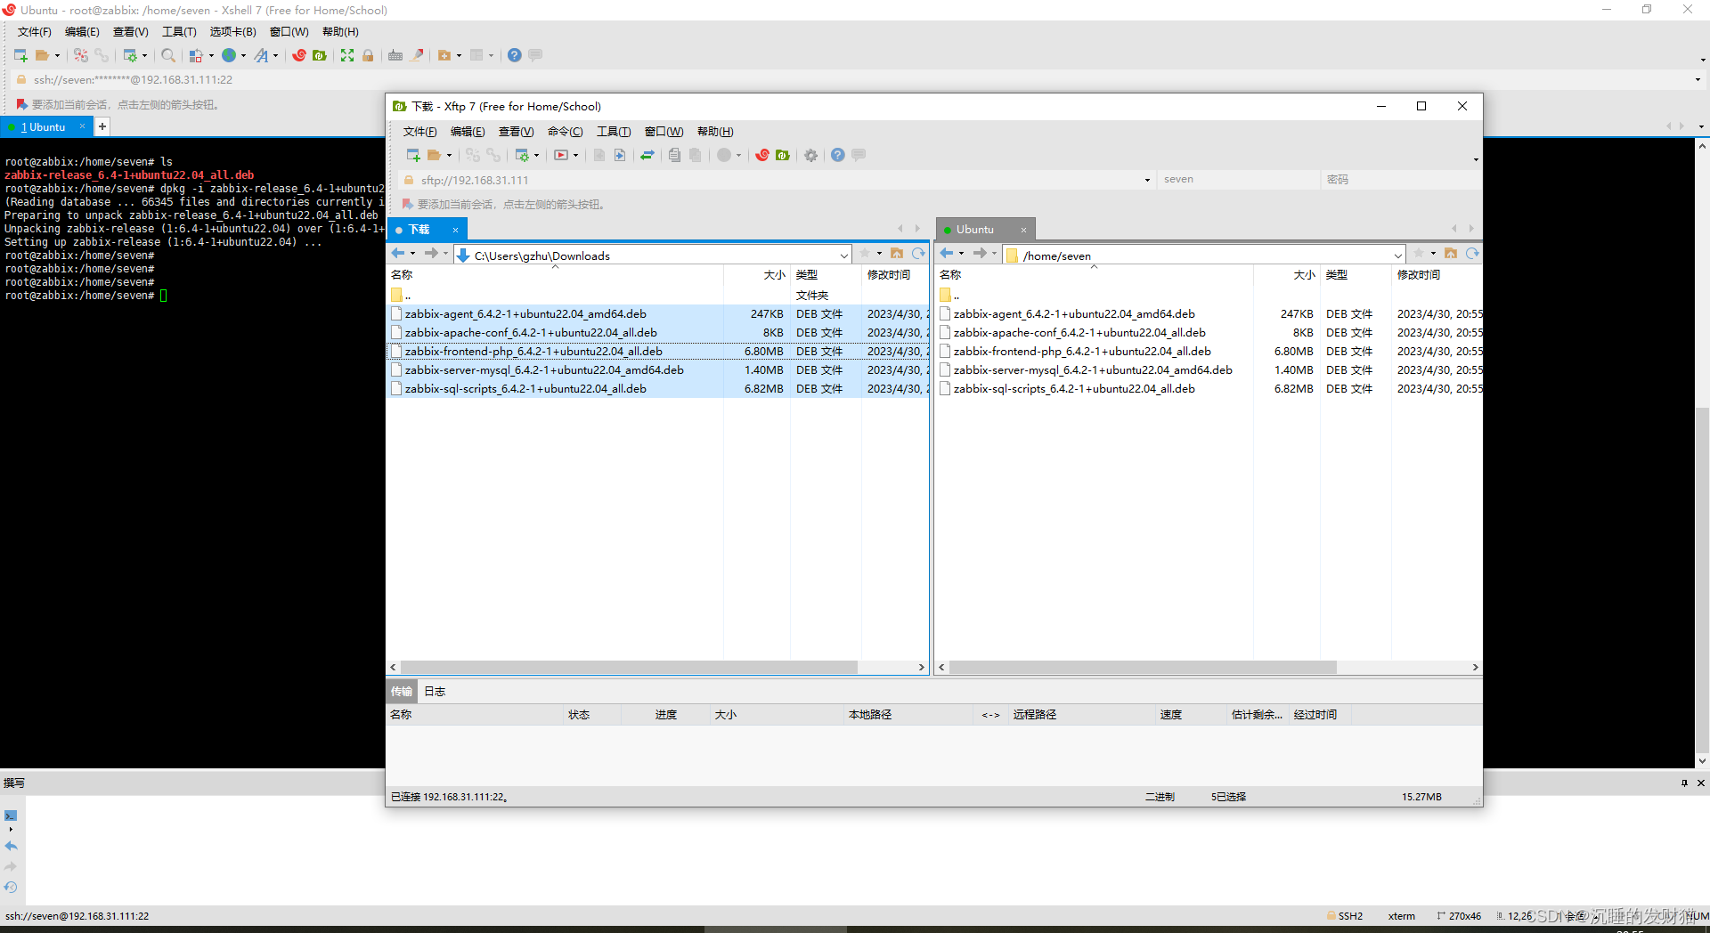This screenshot has width=1710, height=933.
Task: Open the options gear icon in Xftp toolbar
Action: click(810, 155)
